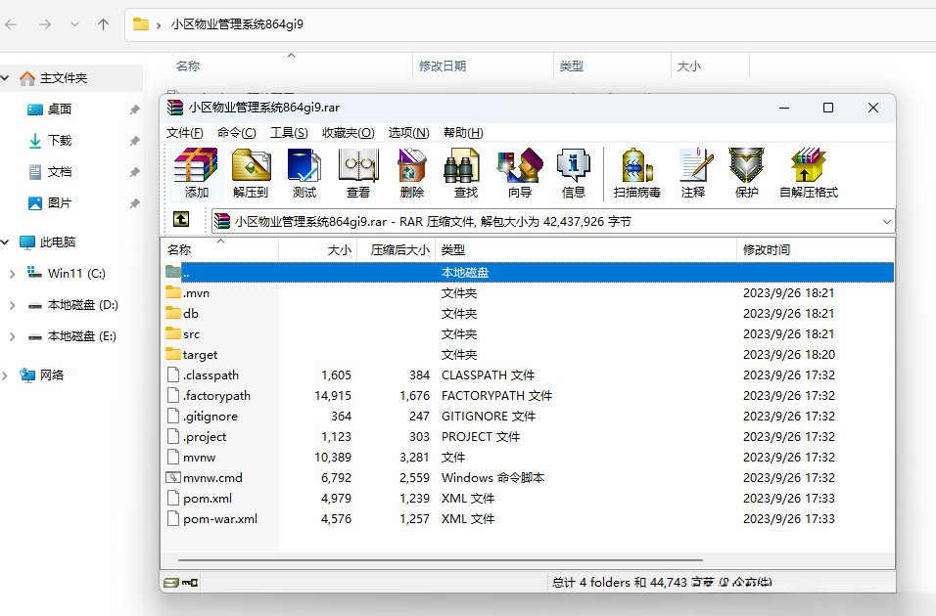Collapse the 主文件夹 section
Screen dimensions: 936x616
[x=5, y=78]
